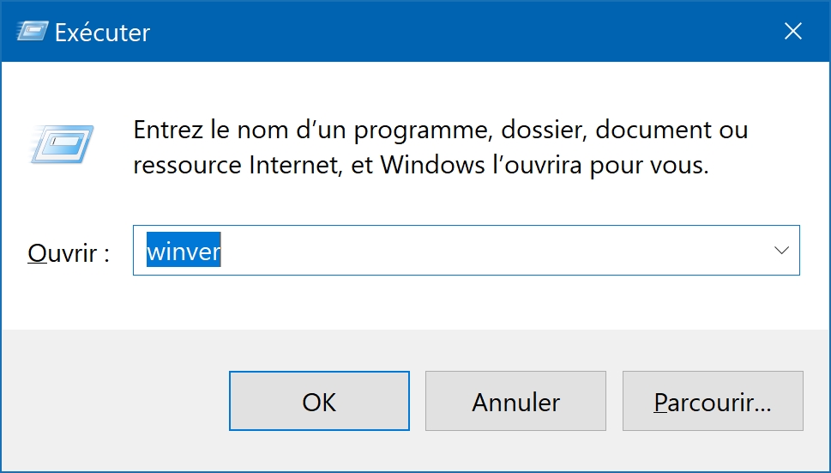The width and height of the screenshot is (831, 473).
Task: Click the underlined P of Parcourir button
Action: click(659, 402)
